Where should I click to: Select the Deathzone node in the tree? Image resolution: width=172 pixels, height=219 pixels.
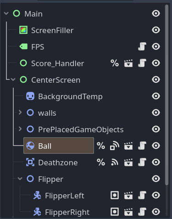58,163
